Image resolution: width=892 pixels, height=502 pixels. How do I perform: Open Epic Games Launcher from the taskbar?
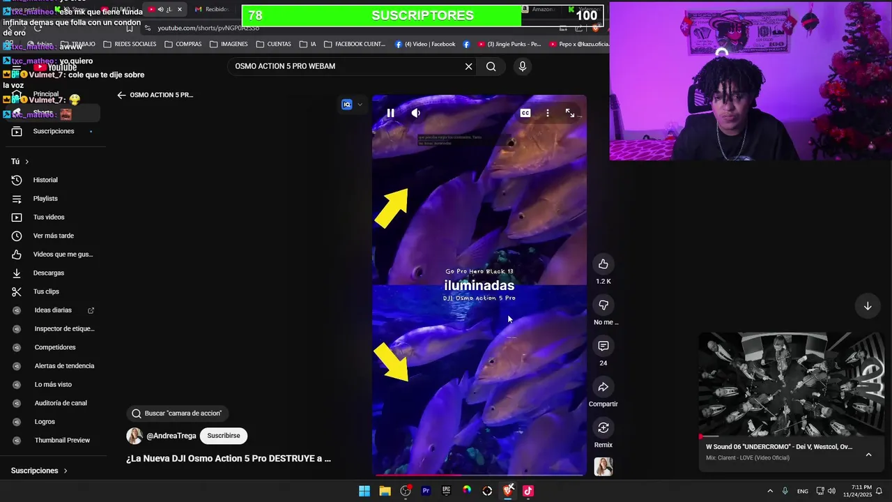(x=446, y=491)
